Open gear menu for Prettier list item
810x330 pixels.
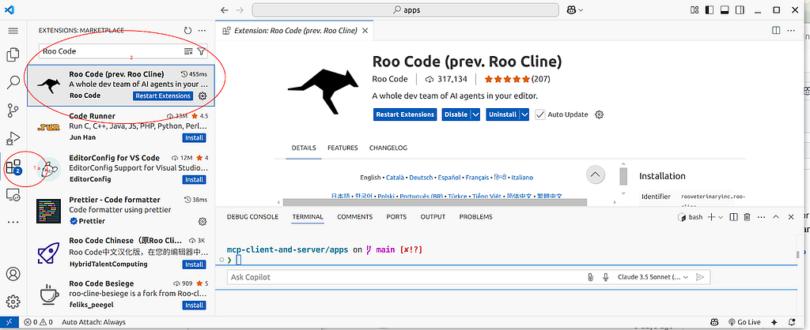point(202,221)
